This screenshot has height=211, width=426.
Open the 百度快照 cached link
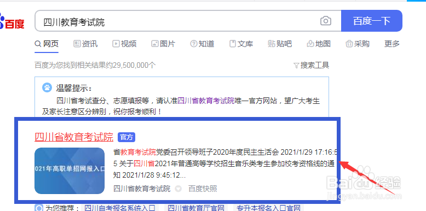203,189
